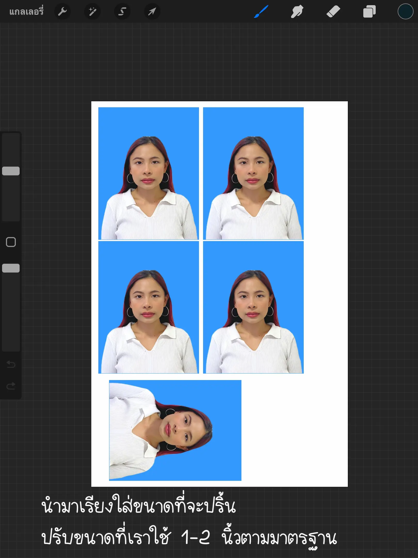
Task: Select the Painting brush tool
Action: pyautogui.click(x=261, y=11)
